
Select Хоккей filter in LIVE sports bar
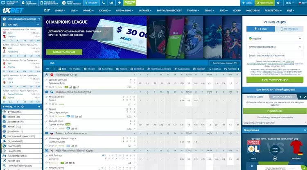tap(122, 69)
